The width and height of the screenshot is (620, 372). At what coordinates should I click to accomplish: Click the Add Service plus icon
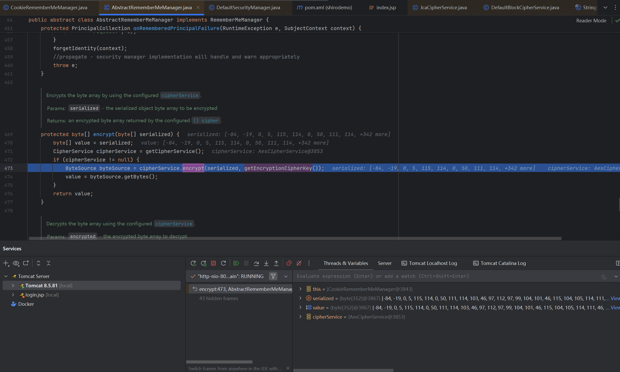pos(6,263)
